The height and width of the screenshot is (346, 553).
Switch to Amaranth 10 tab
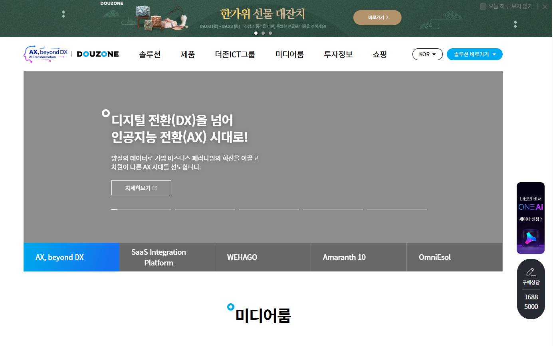[x=359, y=257]
